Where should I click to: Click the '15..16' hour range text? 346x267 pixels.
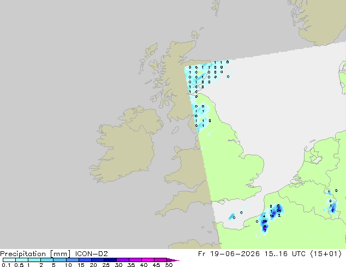(x=276, y=254)
